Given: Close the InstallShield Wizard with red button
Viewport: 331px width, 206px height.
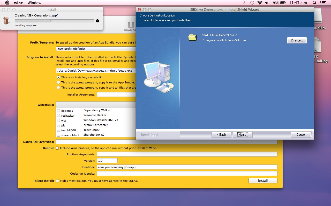Looking at the screenshot, I should (139, 10).
